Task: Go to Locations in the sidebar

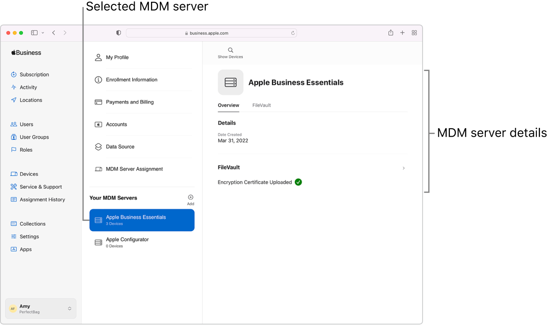Action: (x=30, y=100)
